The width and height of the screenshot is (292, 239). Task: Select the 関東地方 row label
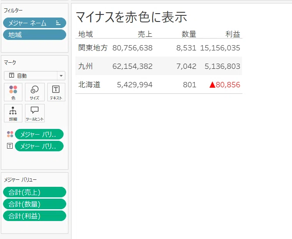93,48
